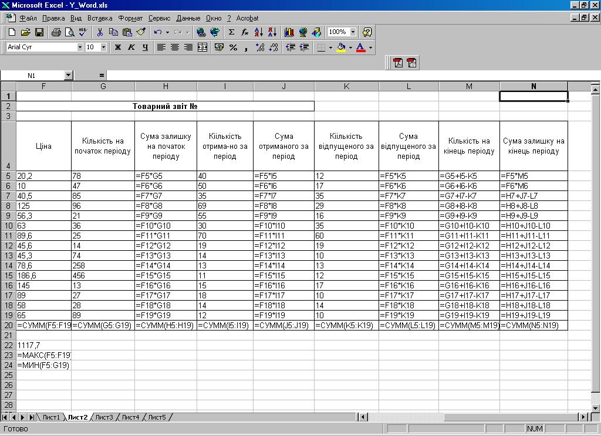
Task: Show the Drawing toolbar icon
Action: tap(316, 32)
